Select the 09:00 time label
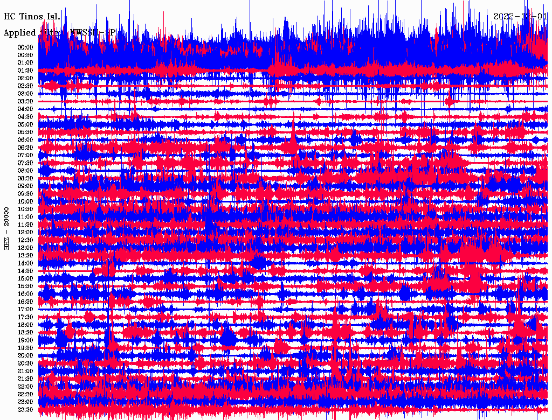 25,186
